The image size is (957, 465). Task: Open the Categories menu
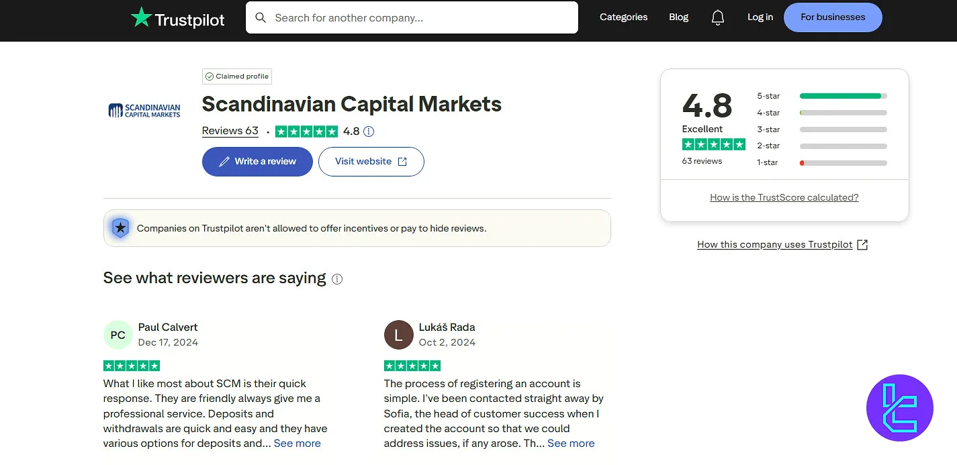click(623, 17)
